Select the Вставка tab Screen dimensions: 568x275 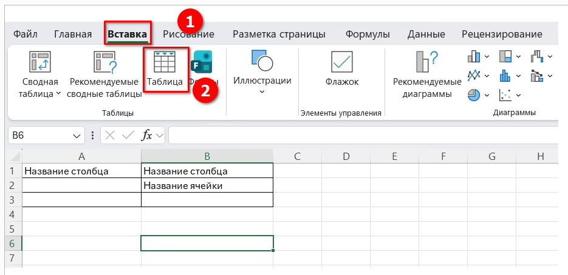point(128,35)
